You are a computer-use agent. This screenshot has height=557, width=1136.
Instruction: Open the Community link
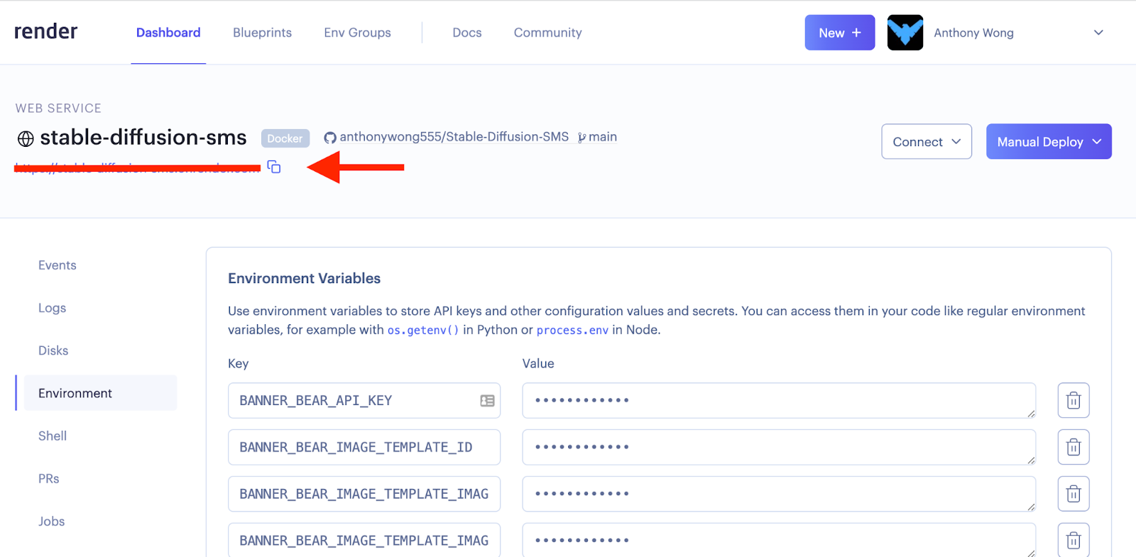point(547,33)
